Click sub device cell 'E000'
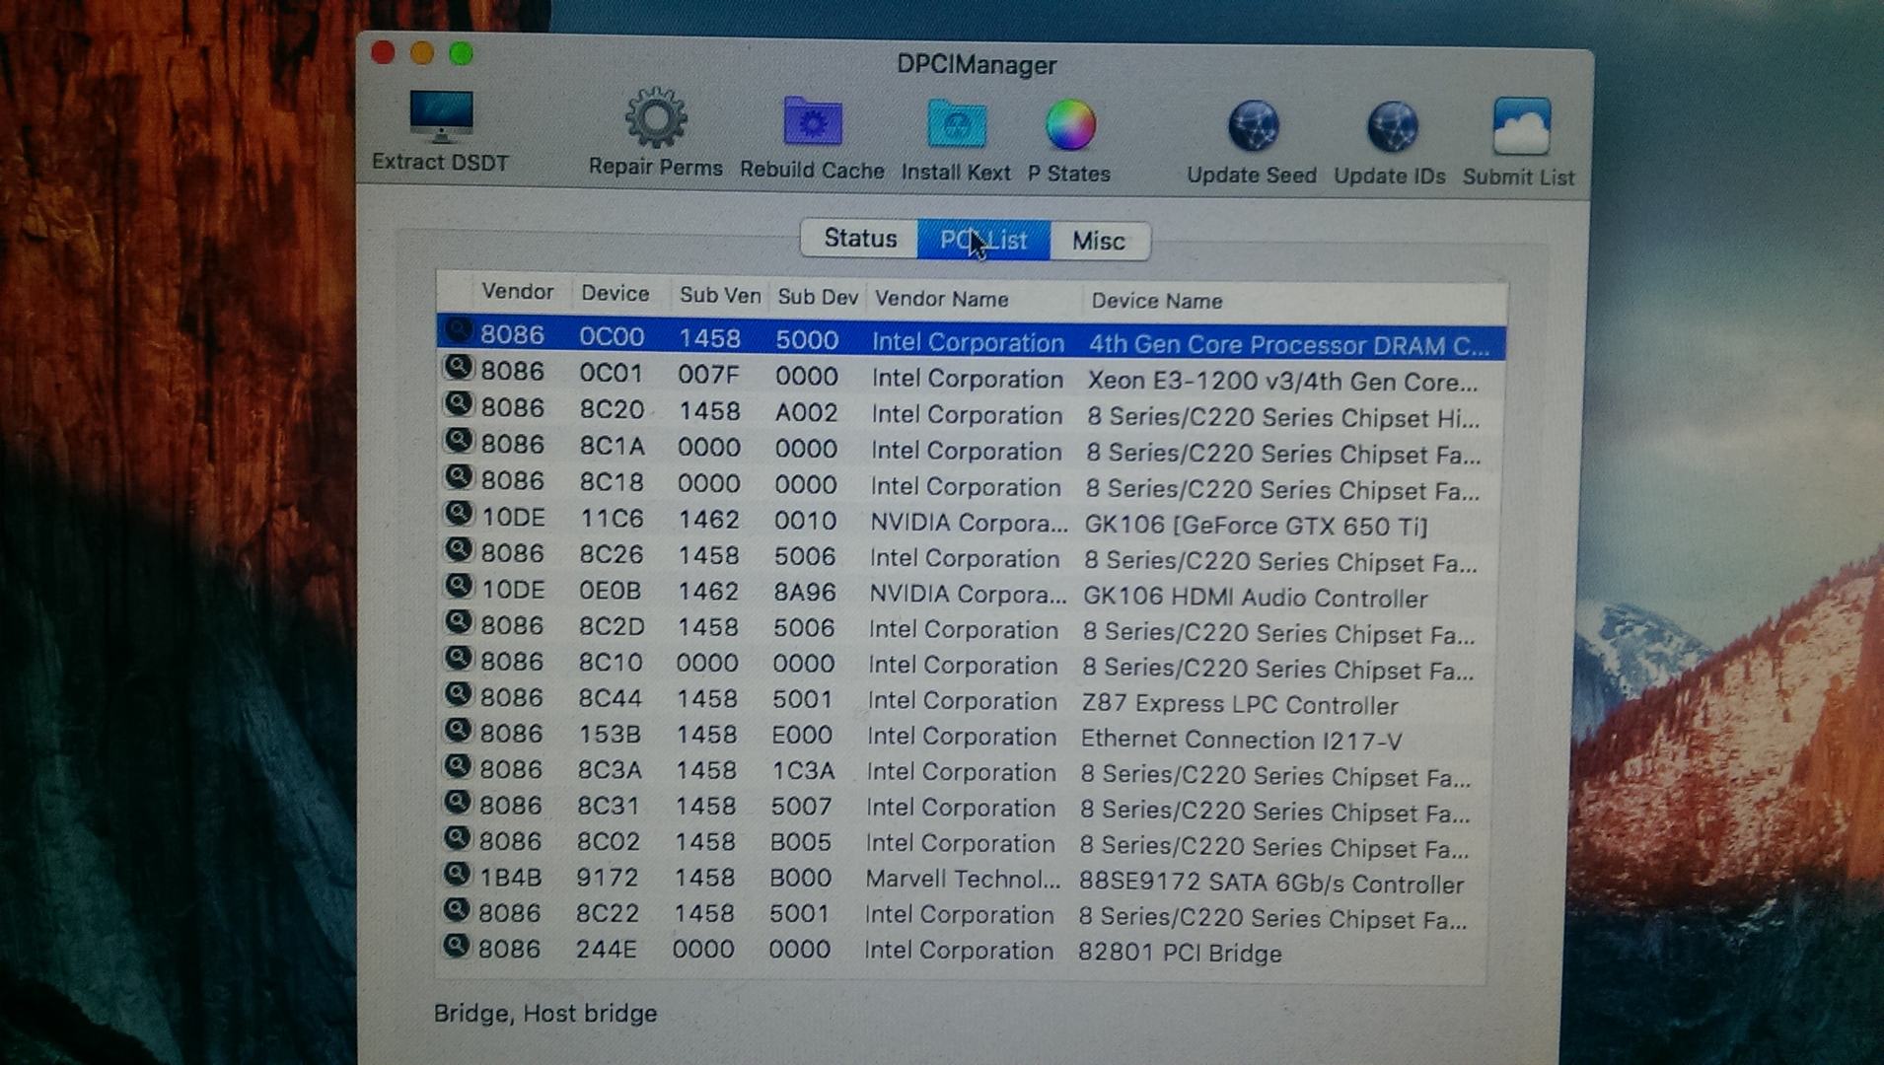The width and height of the screenshot is (1884, 1065). pyautogui.click(x=802, y=735)
